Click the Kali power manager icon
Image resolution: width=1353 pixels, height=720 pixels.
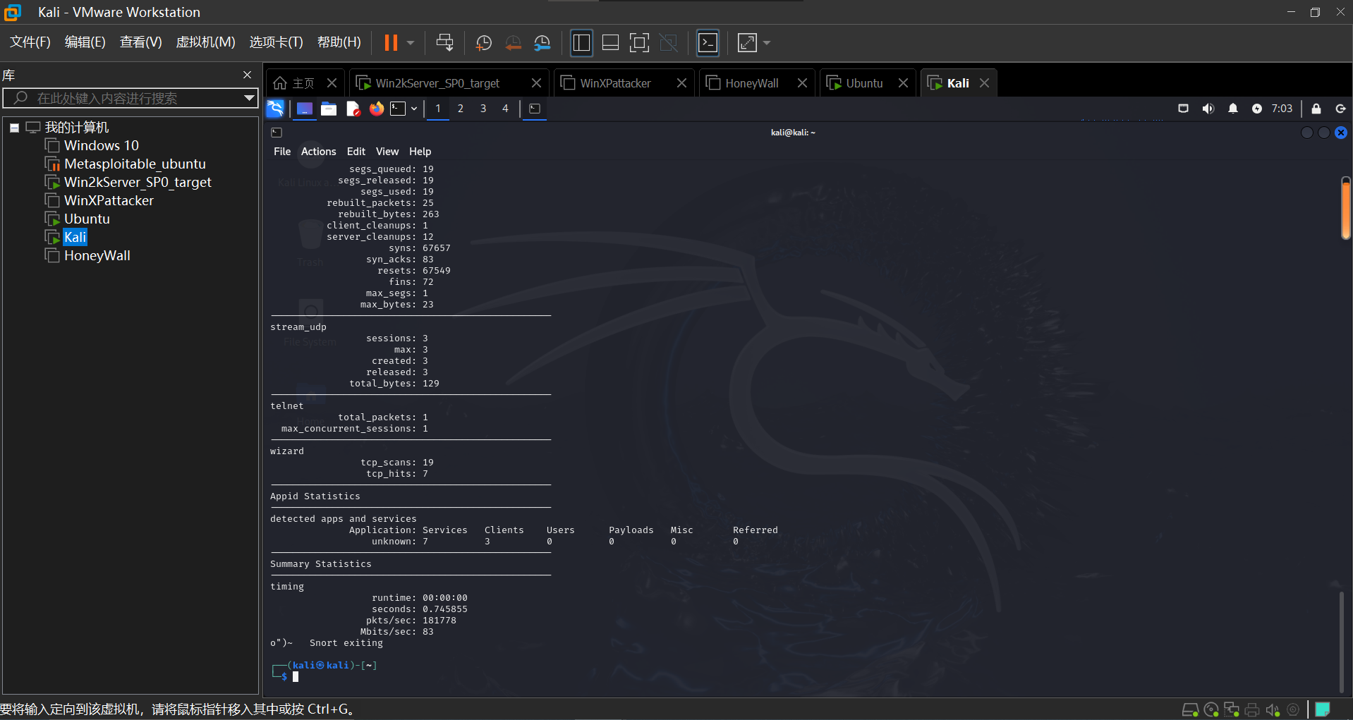(1257, 109)
